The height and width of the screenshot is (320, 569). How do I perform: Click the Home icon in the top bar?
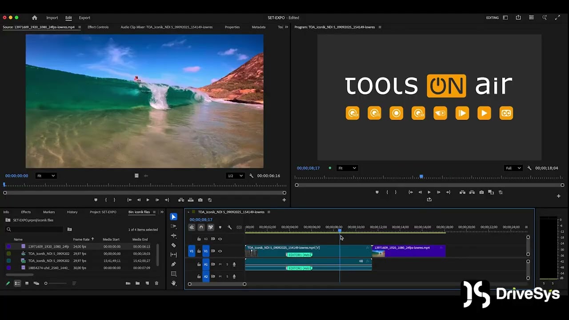35,18
